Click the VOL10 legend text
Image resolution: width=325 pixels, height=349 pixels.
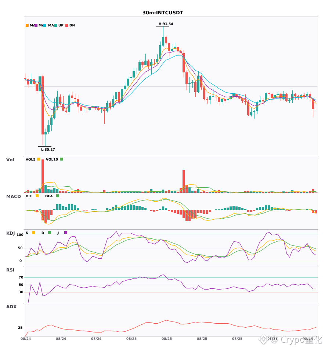[52, 159]
